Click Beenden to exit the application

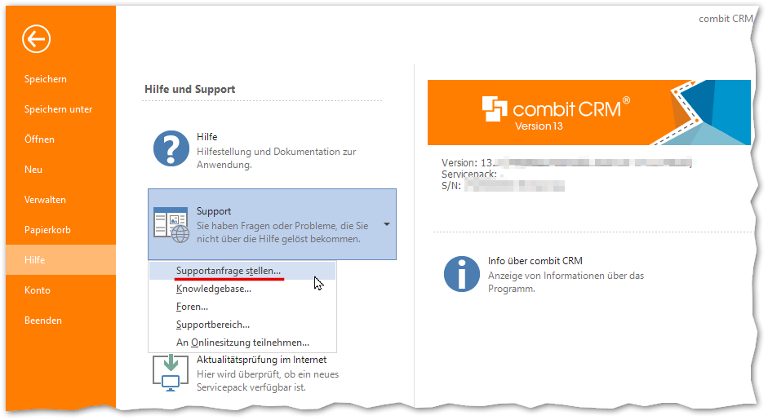pyautogui.click(x=43, y=321)
